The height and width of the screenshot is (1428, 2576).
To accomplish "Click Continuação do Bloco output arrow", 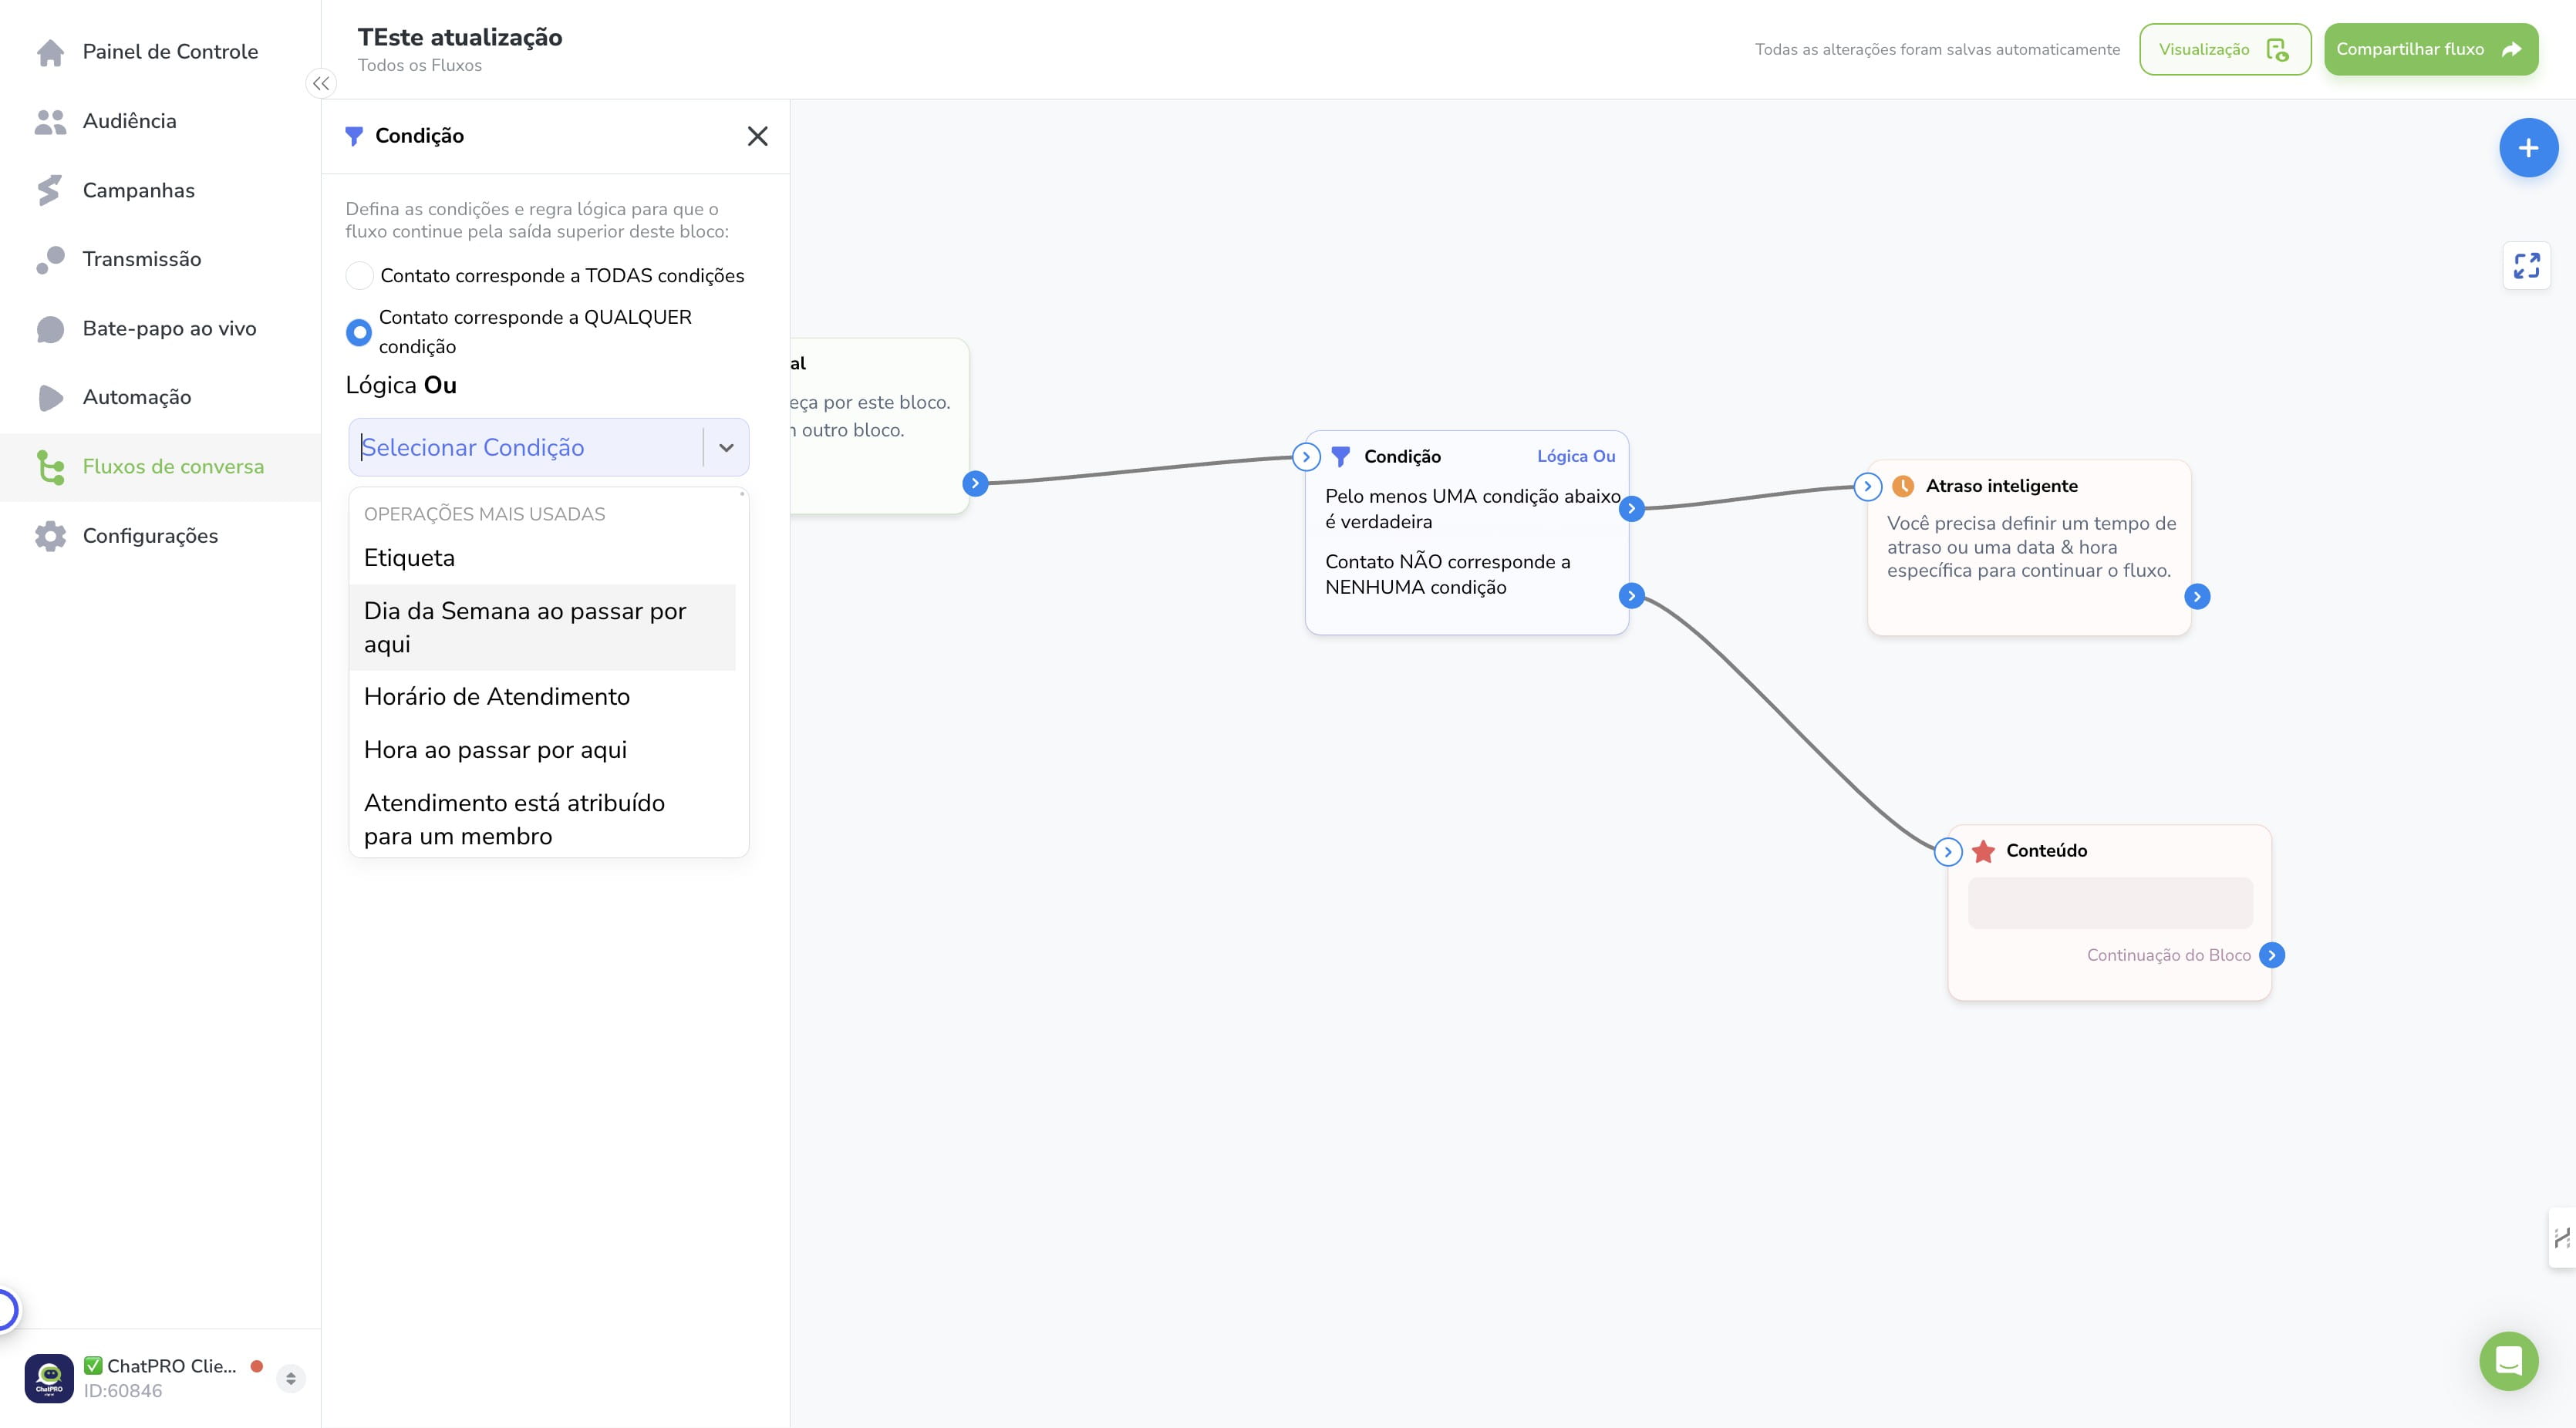I will (2272, 955).
